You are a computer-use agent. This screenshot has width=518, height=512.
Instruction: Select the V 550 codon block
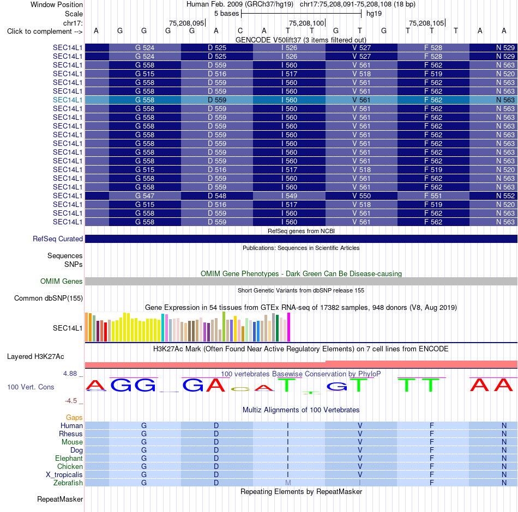click(362, 196)
